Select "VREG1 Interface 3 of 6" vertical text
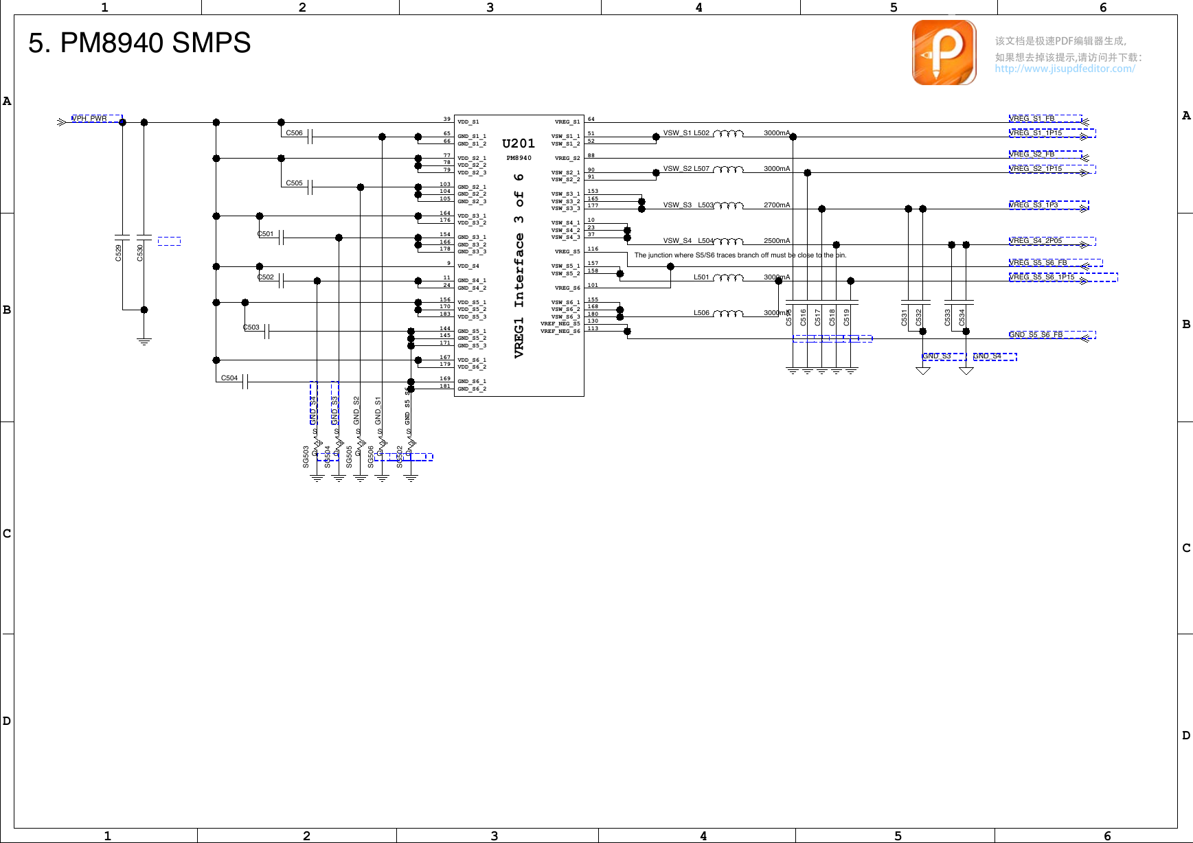 519,266
